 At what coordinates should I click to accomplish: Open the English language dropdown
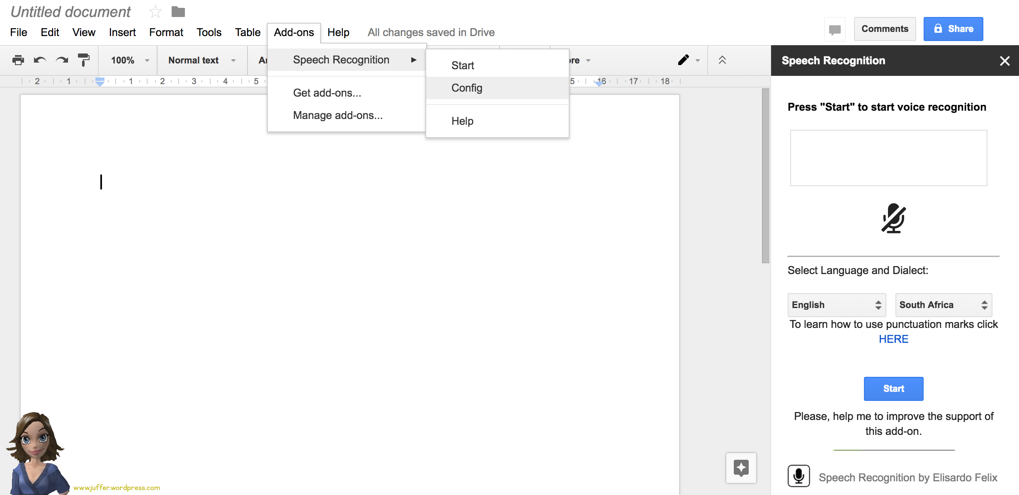tap(836, 305)
